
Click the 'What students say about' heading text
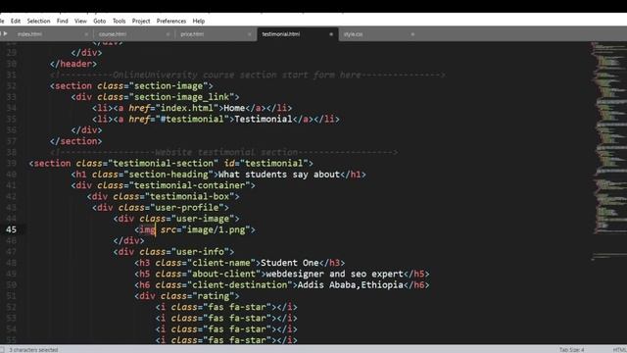pyautogui.click(x=279, y=175)
